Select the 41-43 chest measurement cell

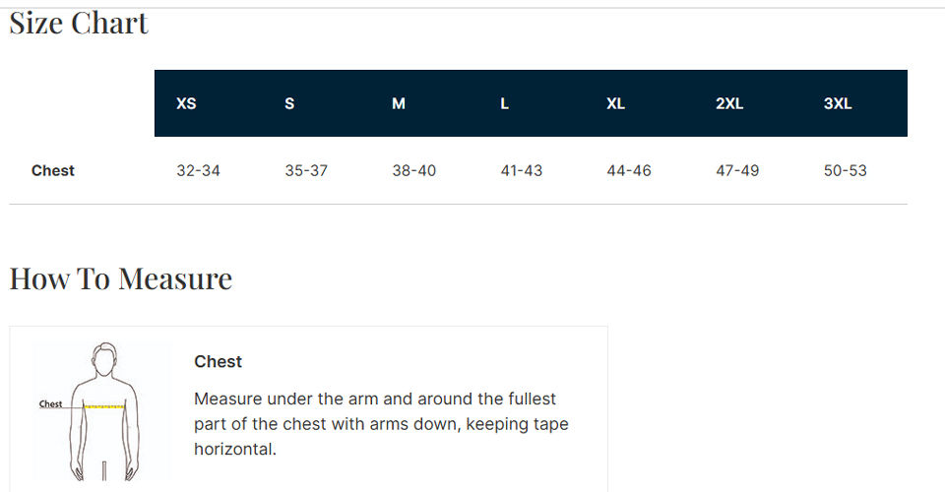coord(522,170)
